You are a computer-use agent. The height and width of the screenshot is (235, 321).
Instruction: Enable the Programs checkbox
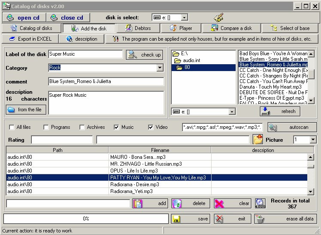(46, 127)
